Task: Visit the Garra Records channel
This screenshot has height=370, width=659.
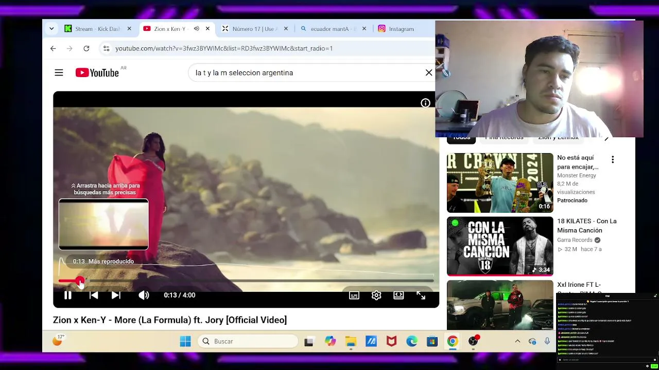Action: tap(575, 240)
